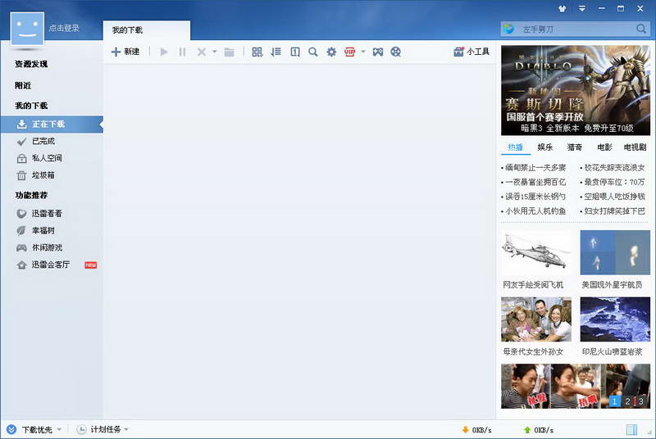Click the settings gear icon in toolbar

[x=331, y=52]
